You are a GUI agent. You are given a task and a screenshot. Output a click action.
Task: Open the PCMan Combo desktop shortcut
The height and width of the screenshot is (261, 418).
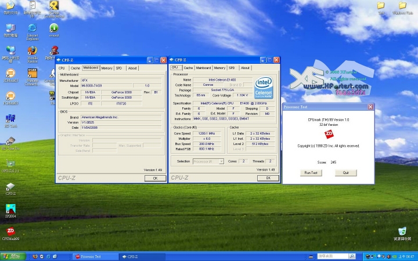point(54,9)
